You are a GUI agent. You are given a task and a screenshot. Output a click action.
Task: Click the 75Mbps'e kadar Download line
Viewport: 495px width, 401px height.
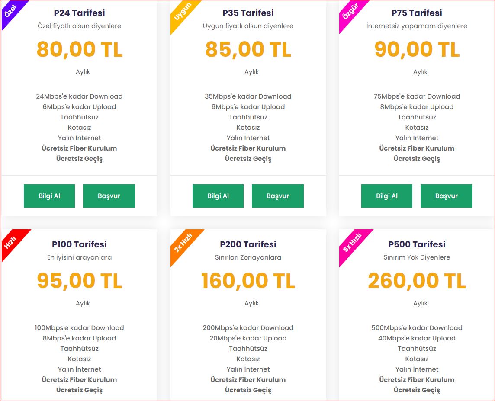(417, 96)
